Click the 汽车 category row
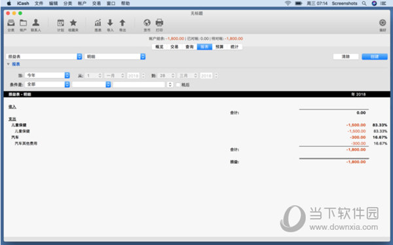The image size is (393, 245). click(x=15, y=137)
